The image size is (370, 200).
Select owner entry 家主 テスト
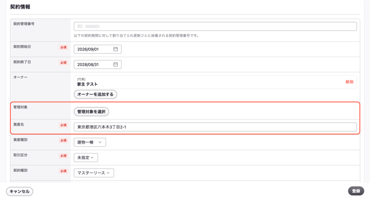click(x=215, y=82)
